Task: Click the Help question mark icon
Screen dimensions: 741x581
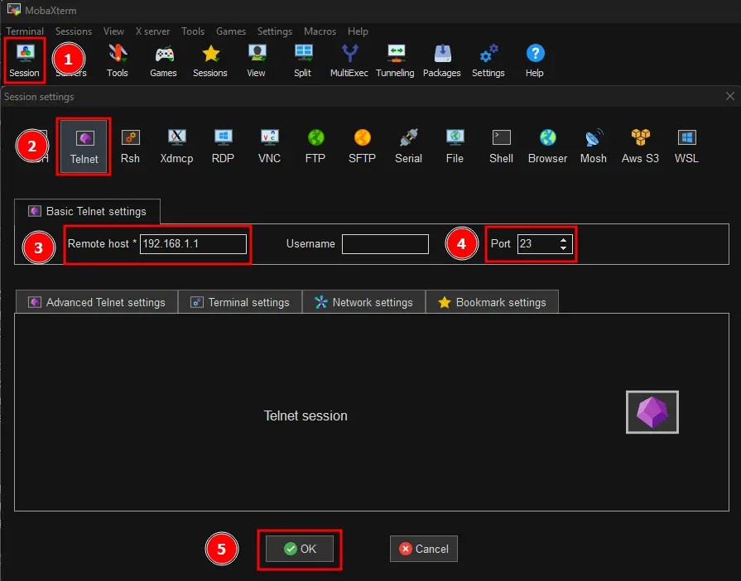Action: pyautogui.click(x=535, y=60)
